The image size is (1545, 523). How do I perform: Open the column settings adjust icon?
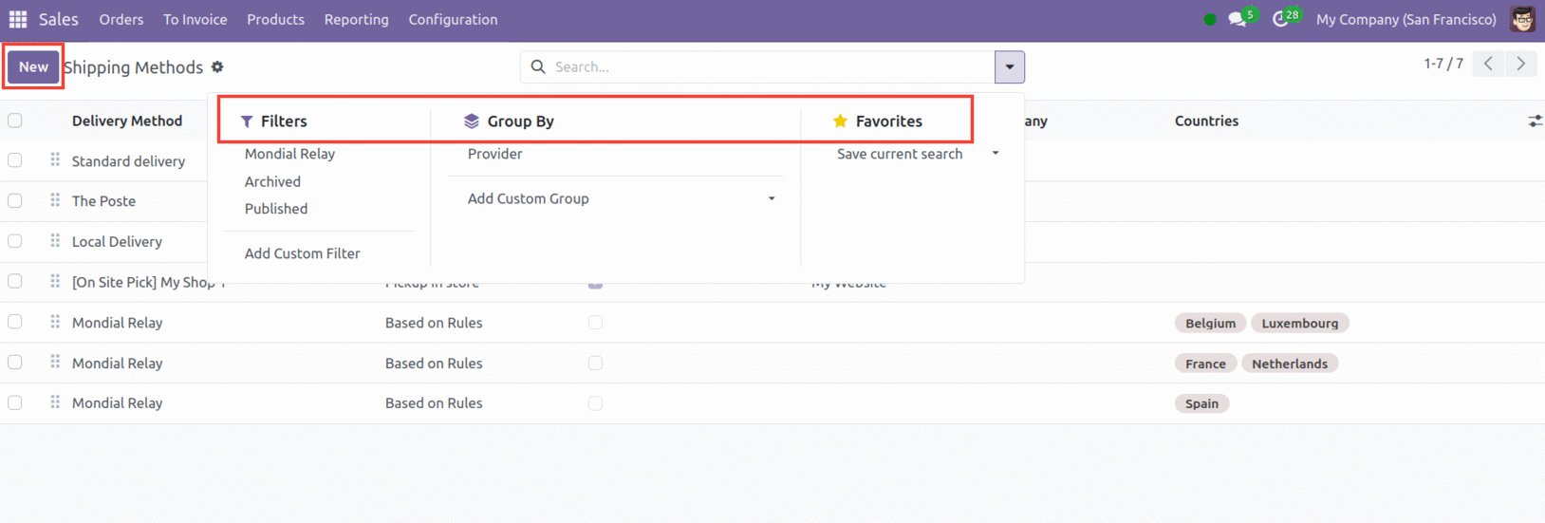[1535, 121]
